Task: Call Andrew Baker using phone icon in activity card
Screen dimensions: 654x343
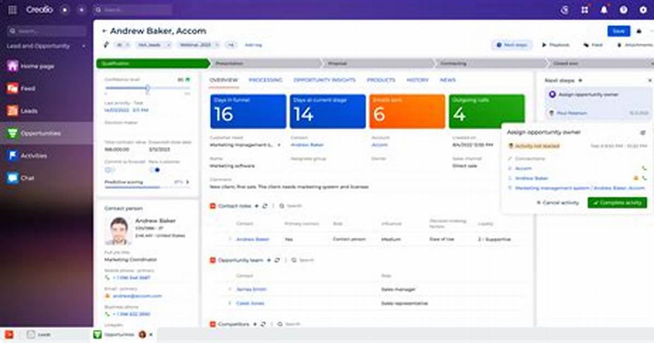Action: tap(644, 178)
